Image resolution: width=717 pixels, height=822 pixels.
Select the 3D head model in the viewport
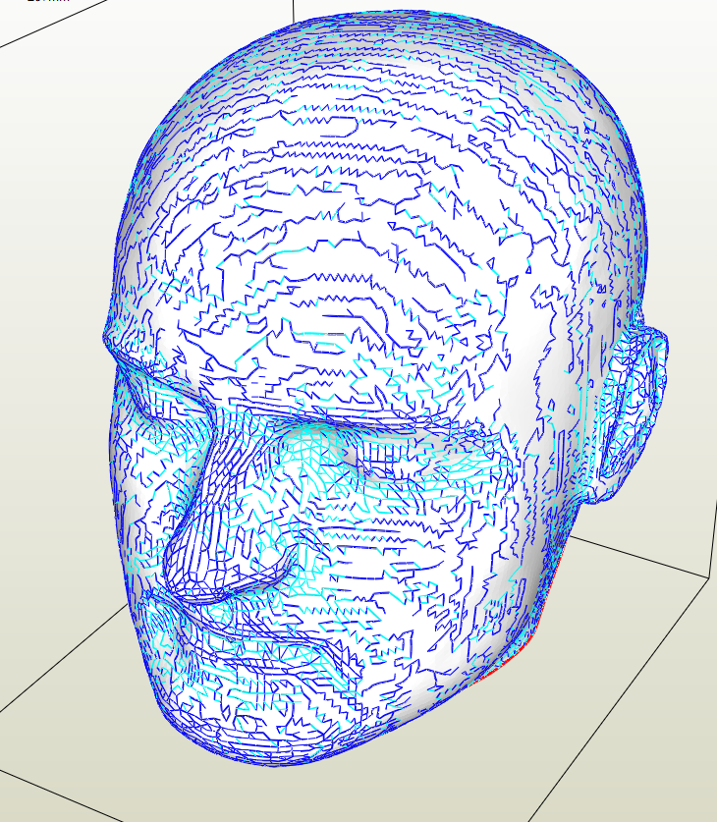point(385,388)
